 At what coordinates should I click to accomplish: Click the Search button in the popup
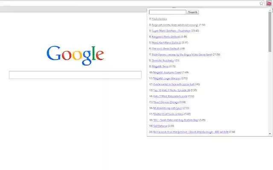pyautogui.click(x=192, y=12)
